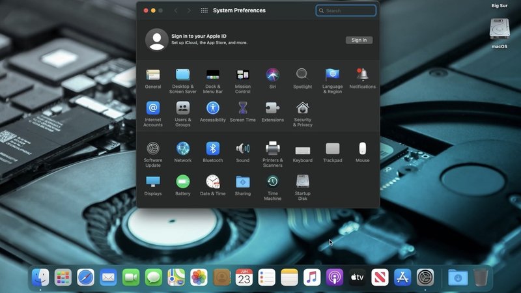Open Accessibility preferences
The image size is (521, 293).
[213, 112]
